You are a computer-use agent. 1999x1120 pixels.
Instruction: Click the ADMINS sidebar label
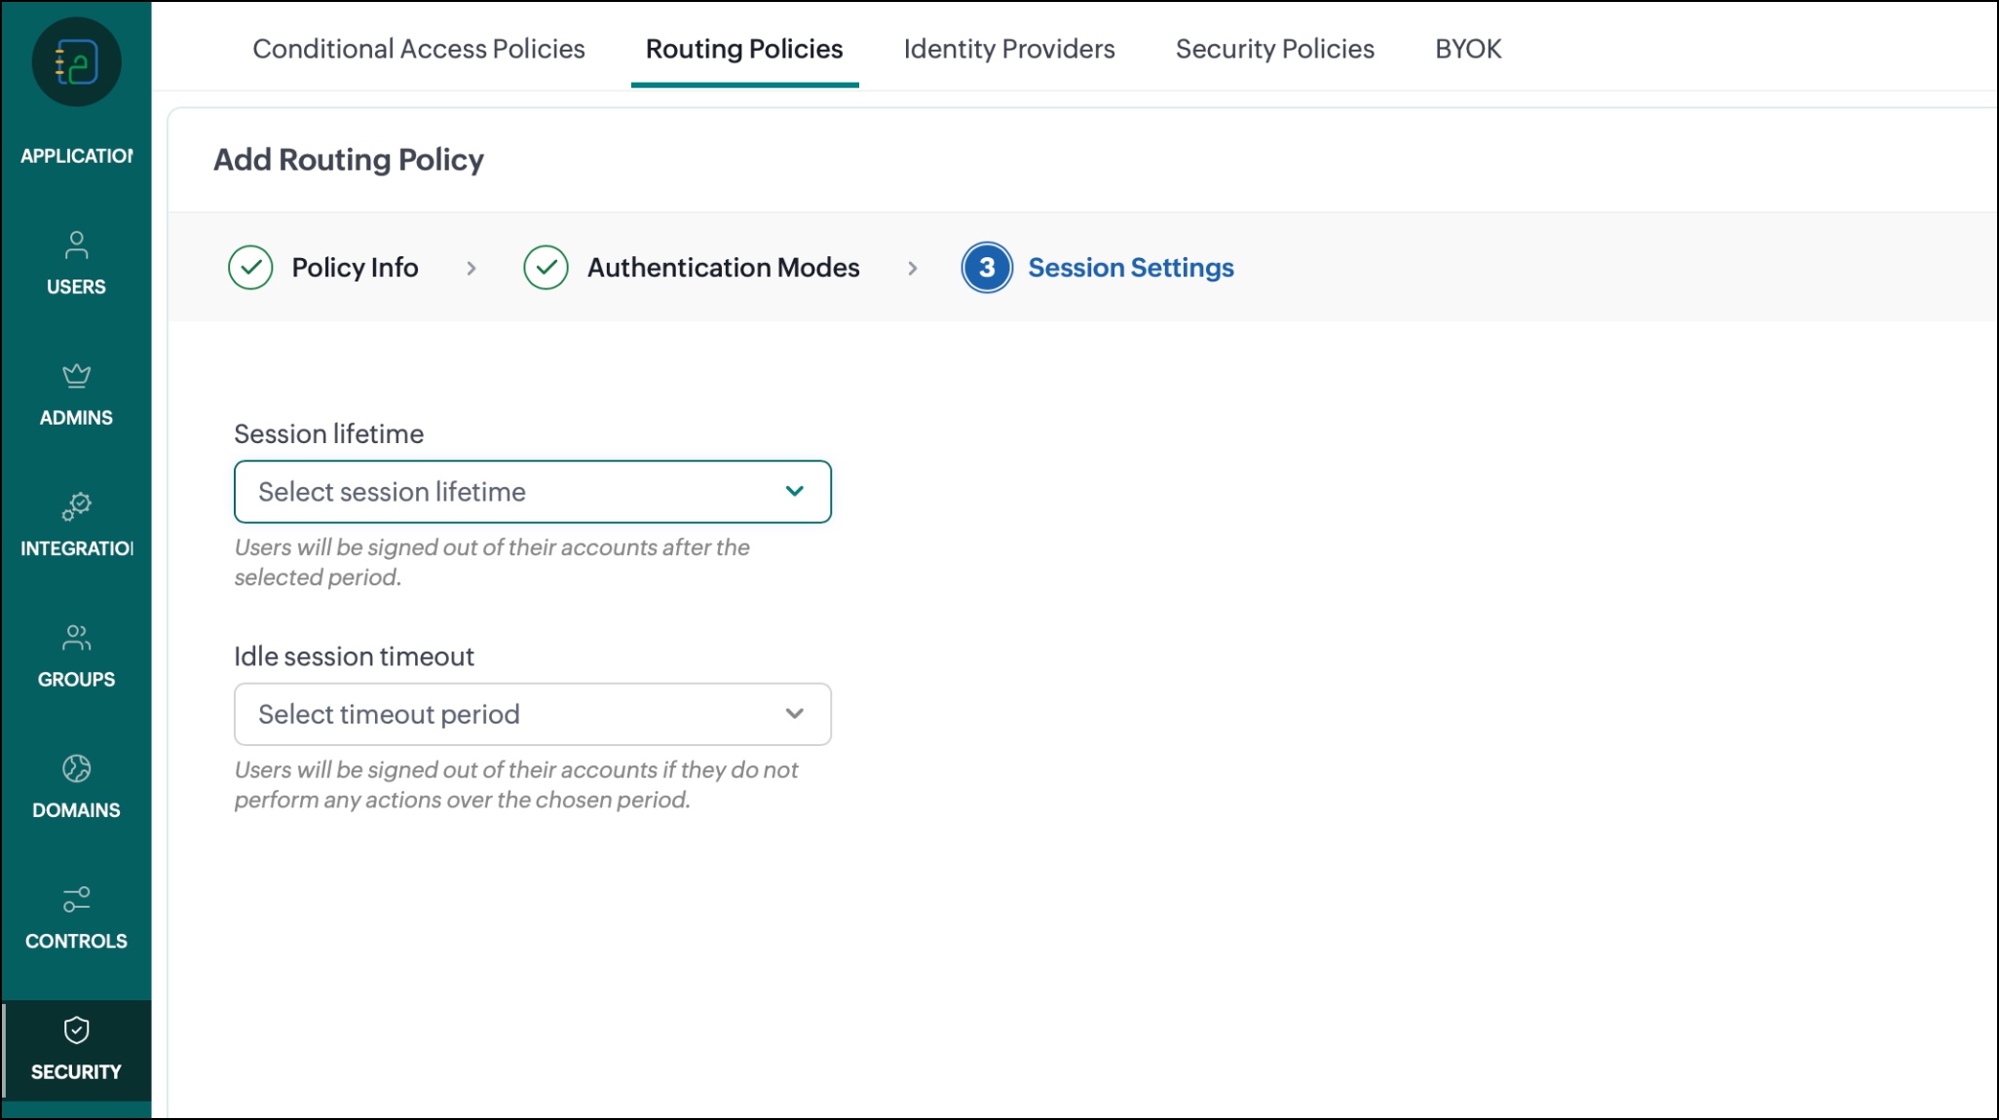point(76,418)
